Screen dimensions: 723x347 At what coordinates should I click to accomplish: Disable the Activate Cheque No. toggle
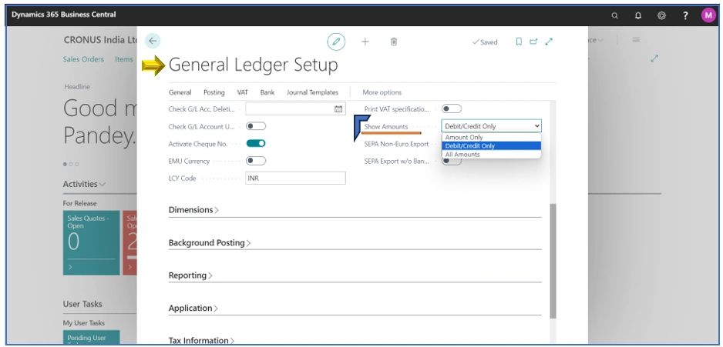(256, 143)
